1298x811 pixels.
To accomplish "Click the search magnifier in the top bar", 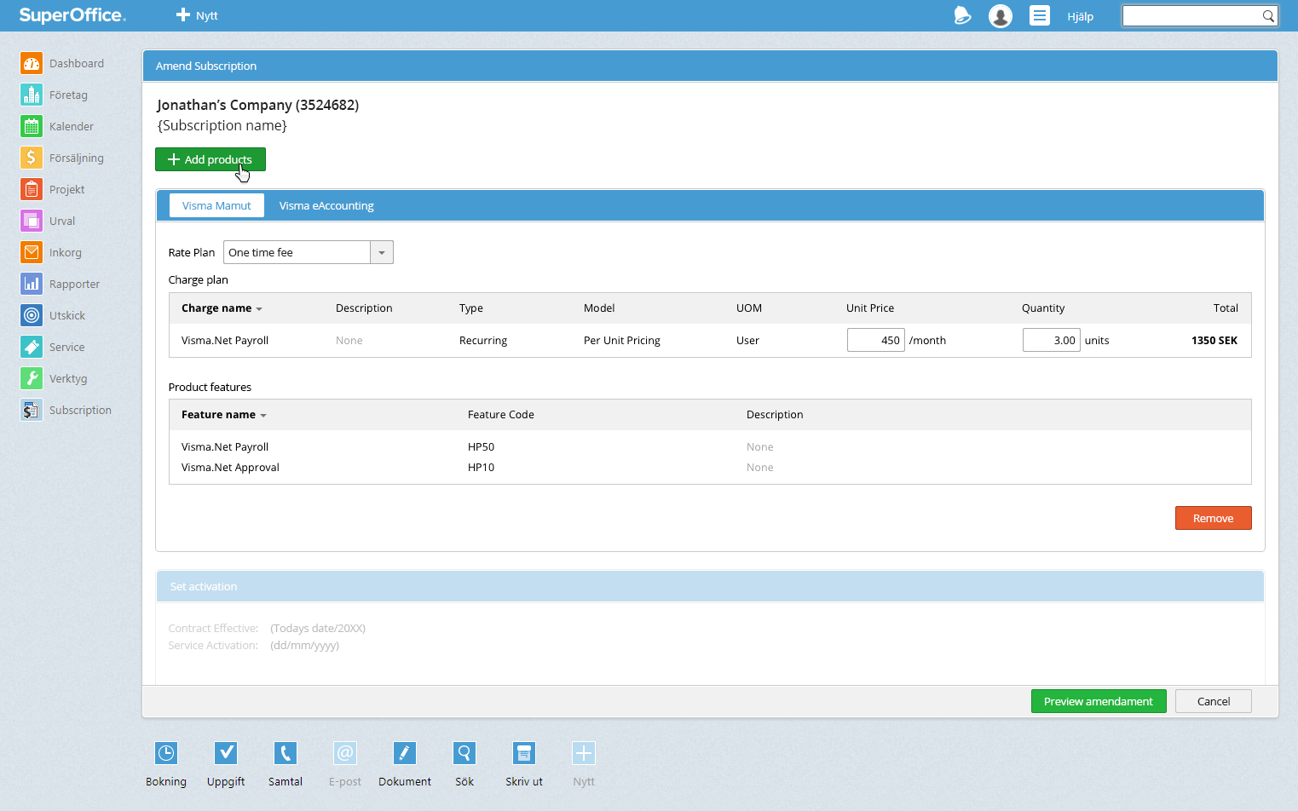I will pyautogui.click(x=1268, y=15).
